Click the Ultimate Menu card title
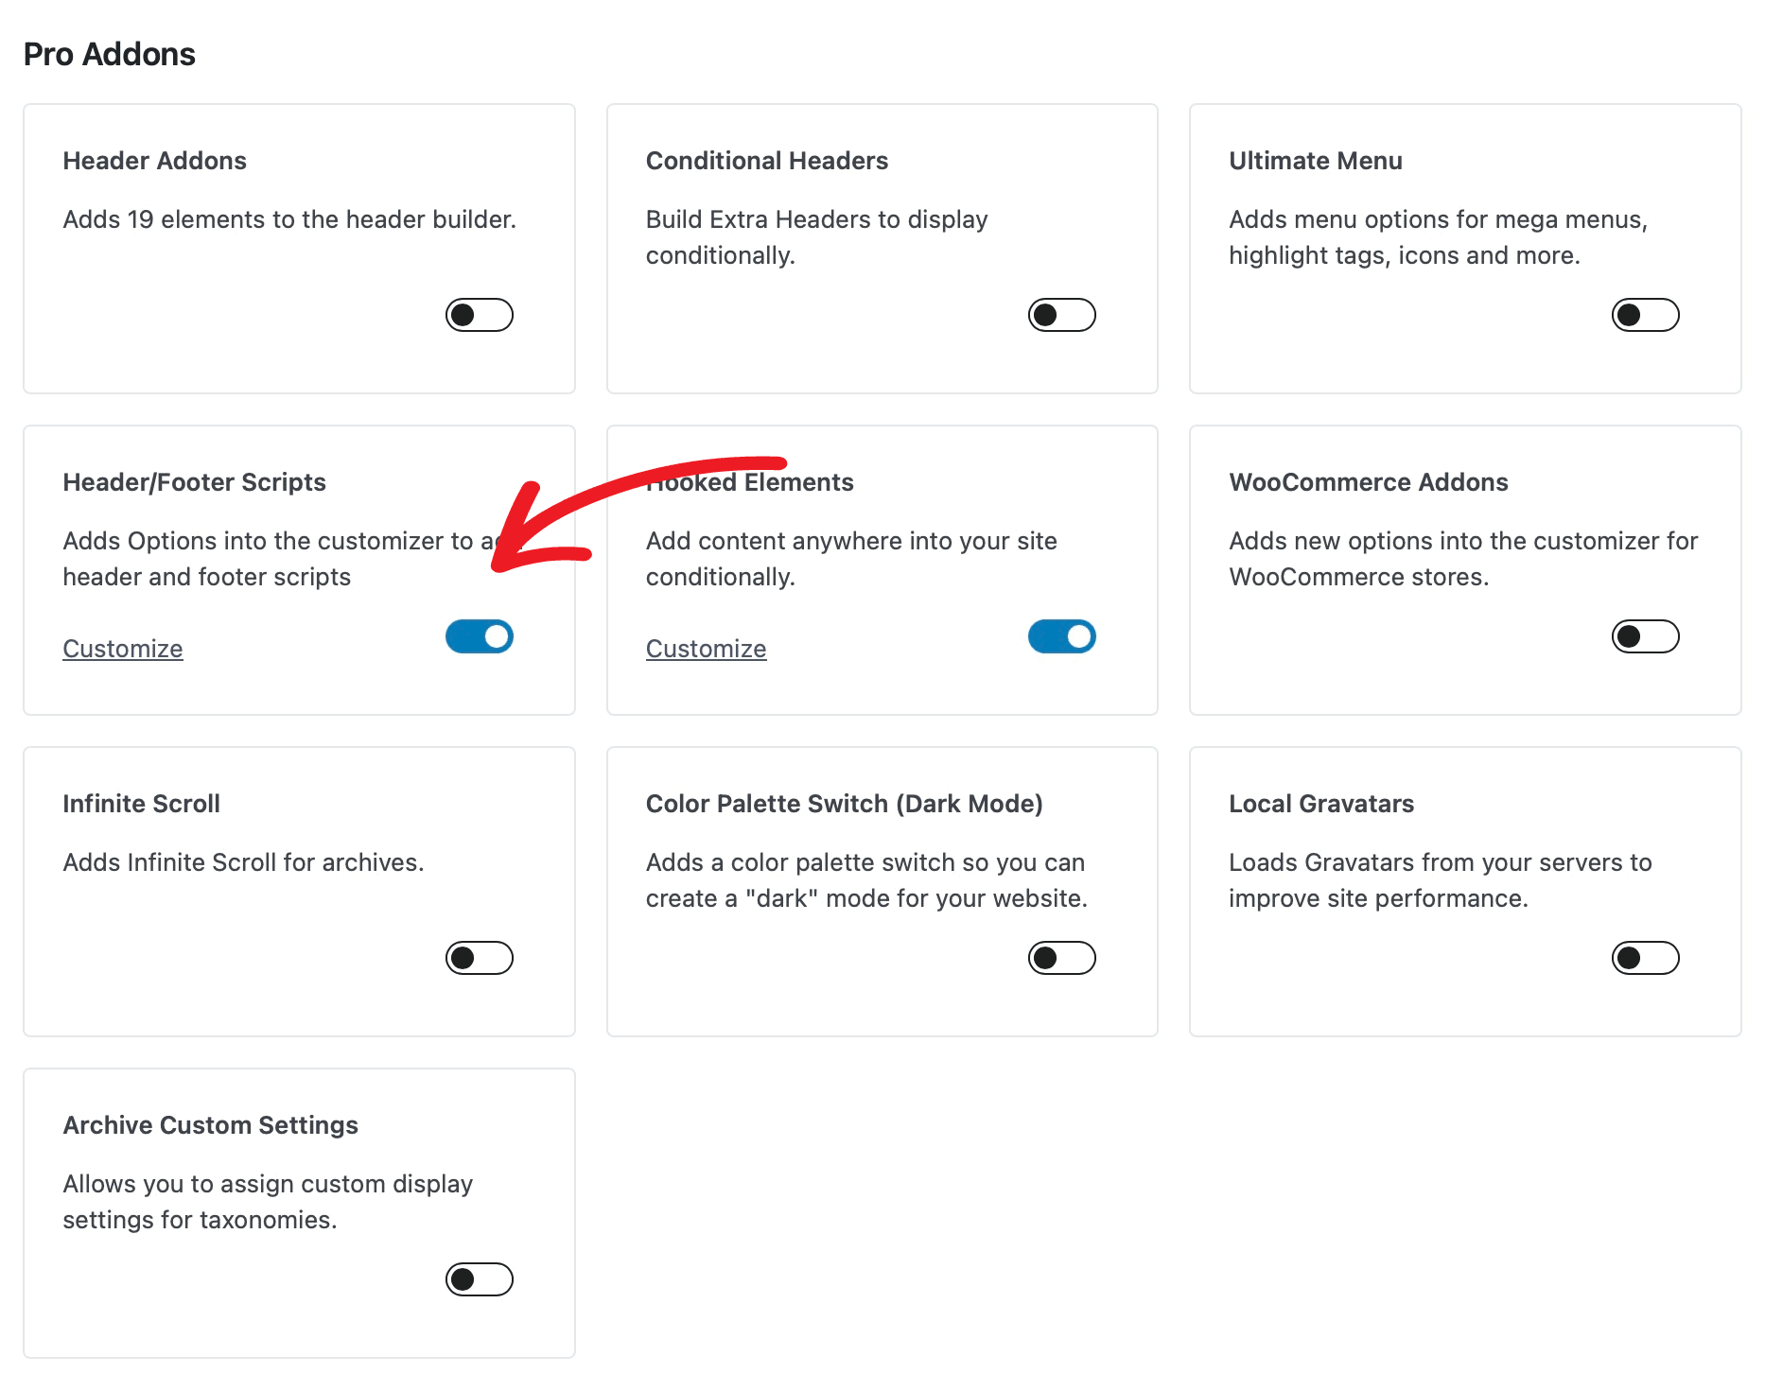 coord(1315,161)
